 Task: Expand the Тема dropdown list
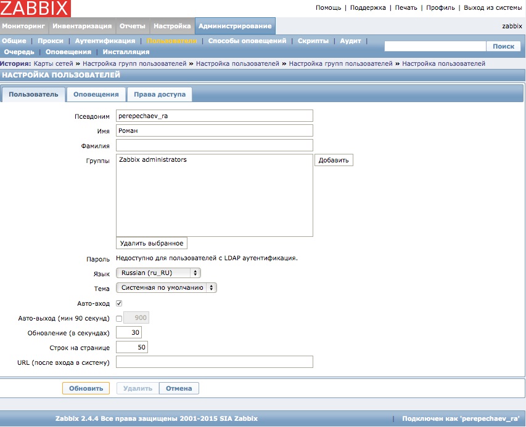click(x=166, y=287)
